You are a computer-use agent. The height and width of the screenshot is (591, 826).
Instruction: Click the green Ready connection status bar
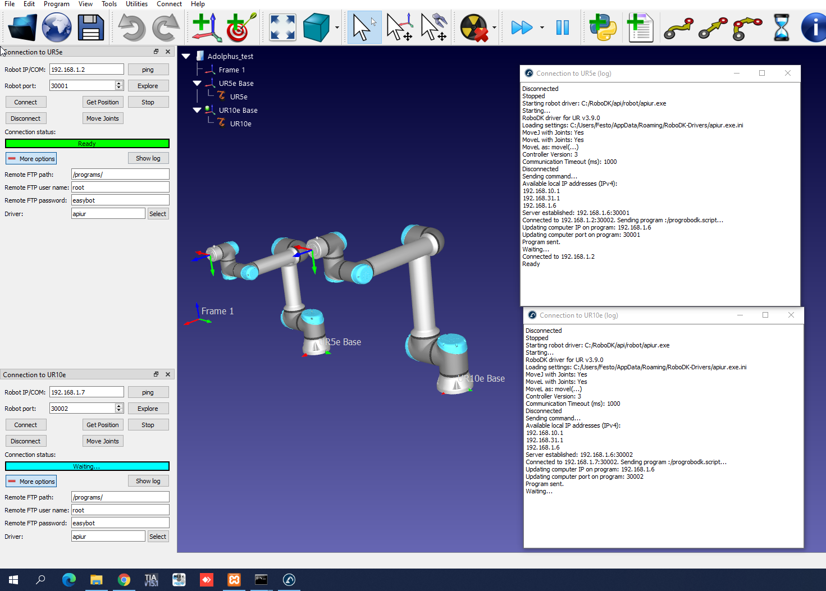(87, 144)
